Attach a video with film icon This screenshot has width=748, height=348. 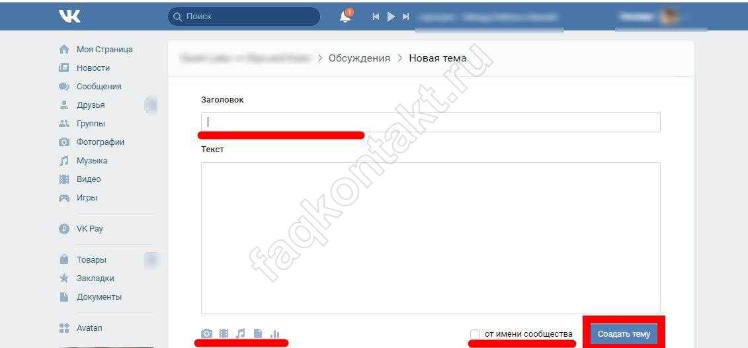(224, 333)
